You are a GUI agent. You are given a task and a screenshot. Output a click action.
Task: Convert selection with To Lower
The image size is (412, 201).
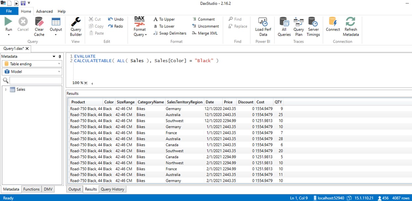(x=164, y=26)
